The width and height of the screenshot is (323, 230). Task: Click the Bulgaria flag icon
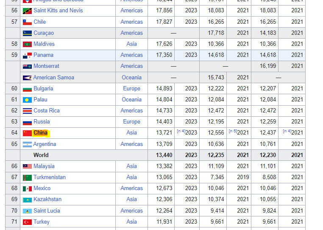(x=27, y=89)
